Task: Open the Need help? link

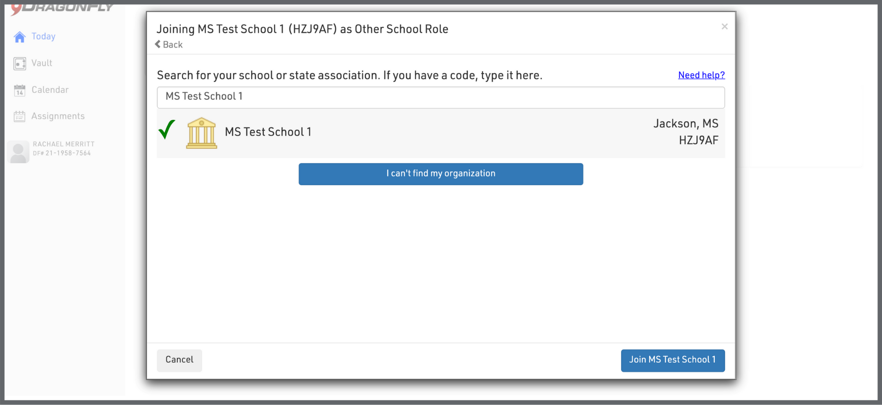Action: point(701,75)
